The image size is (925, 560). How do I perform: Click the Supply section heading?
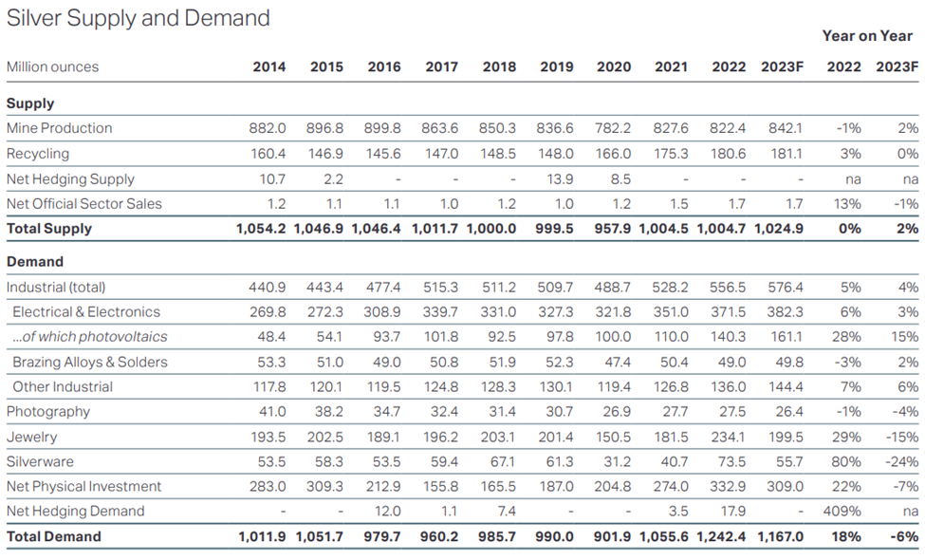tap(30, 103)
